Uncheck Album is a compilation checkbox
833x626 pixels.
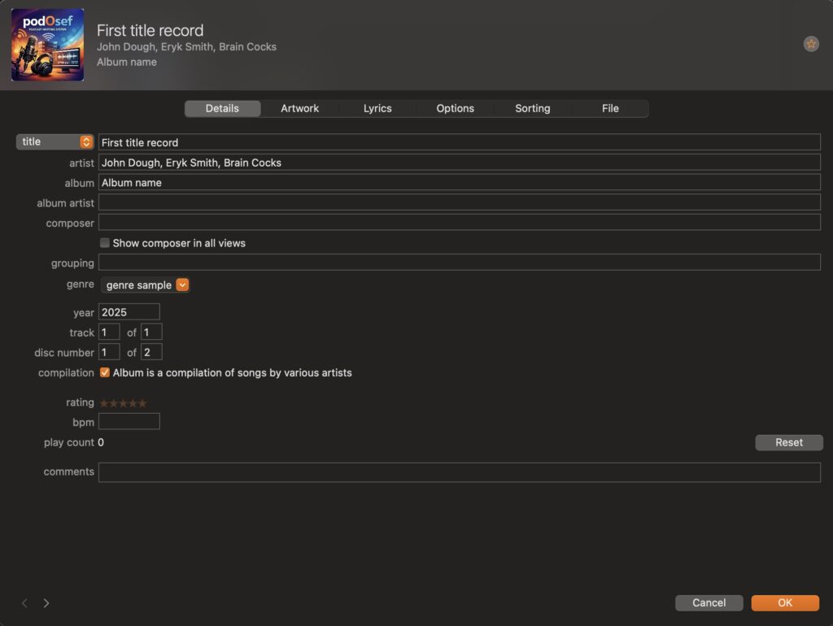tap(105, 373)
